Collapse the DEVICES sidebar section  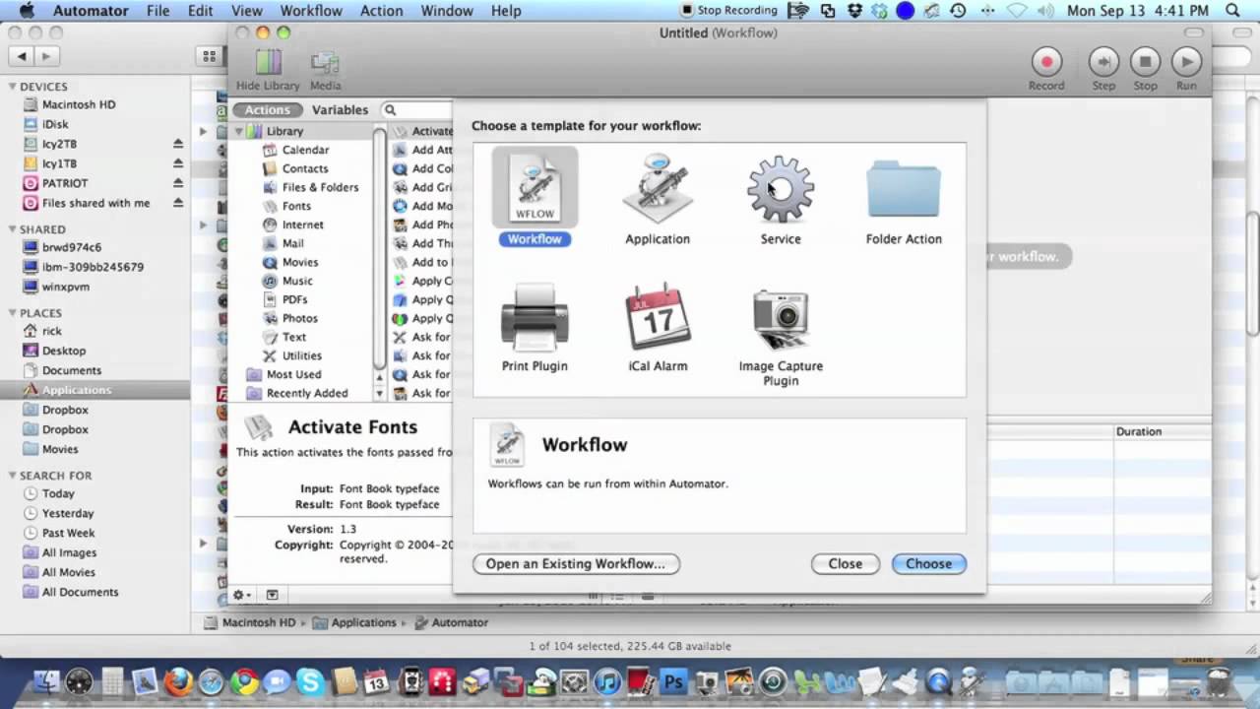pos(13,87)
